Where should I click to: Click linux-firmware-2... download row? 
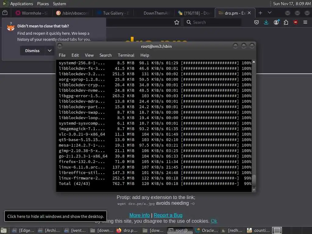click(x=155, y=178)
